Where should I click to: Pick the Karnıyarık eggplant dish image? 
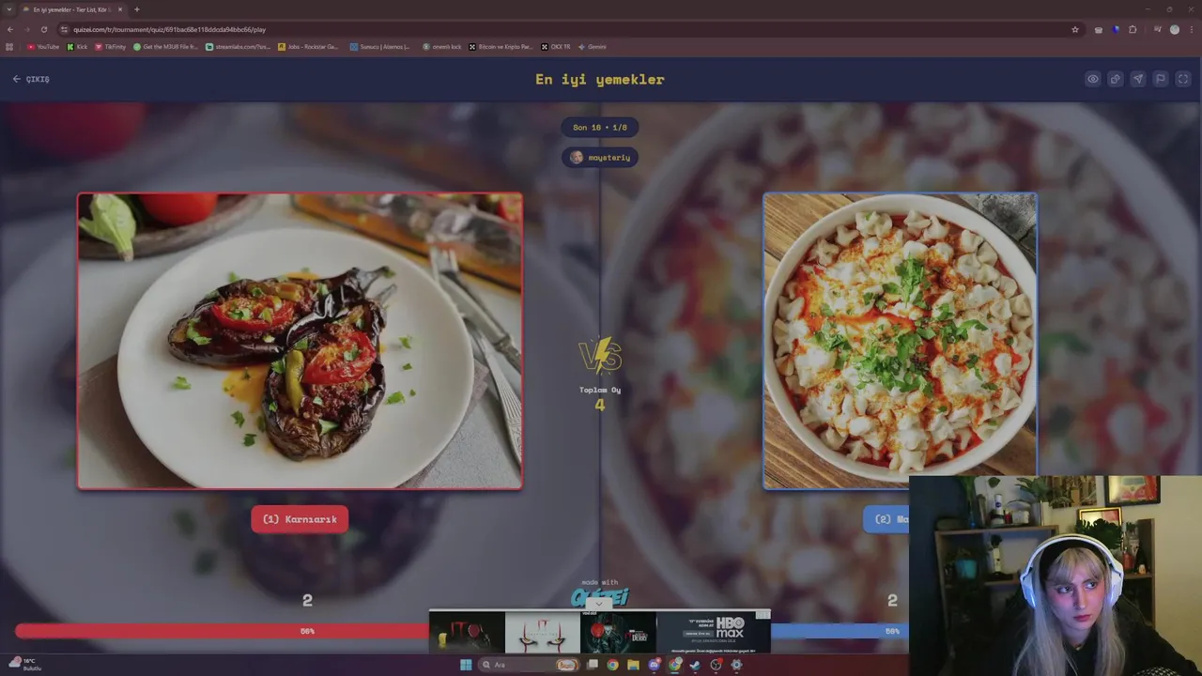point(300,341)
